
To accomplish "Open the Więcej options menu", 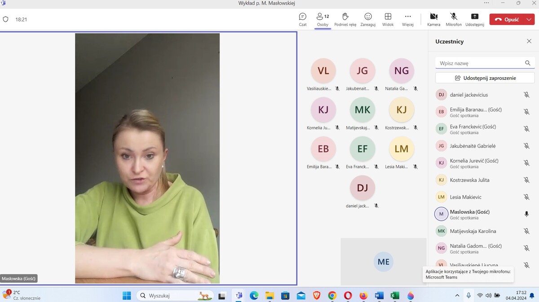I will [x=408, y=19].
